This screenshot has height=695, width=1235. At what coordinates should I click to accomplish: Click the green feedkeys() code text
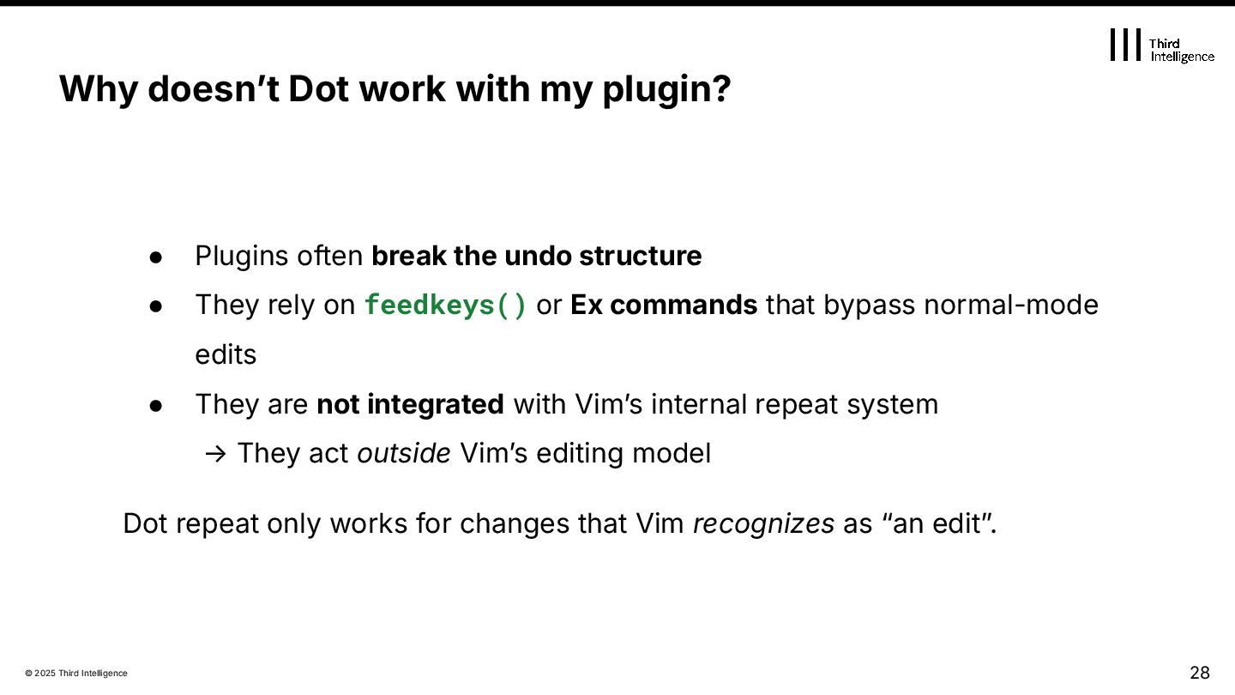pyautogui.click(x=446, y=305)
